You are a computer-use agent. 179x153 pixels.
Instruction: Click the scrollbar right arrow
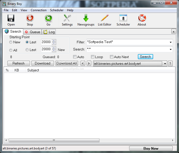(173, 140)
